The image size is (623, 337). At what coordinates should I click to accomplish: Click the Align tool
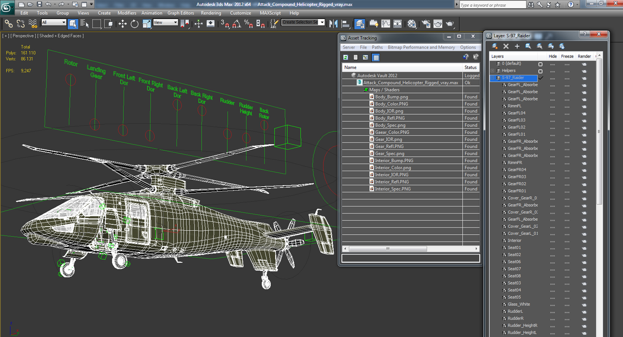click(x=346, y=24)
